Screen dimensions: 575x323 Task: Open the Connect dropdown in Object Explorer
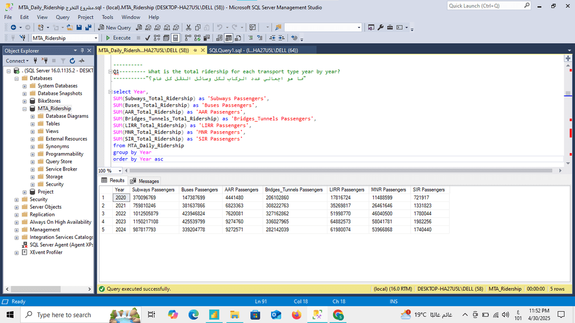(x=17, y=61)
